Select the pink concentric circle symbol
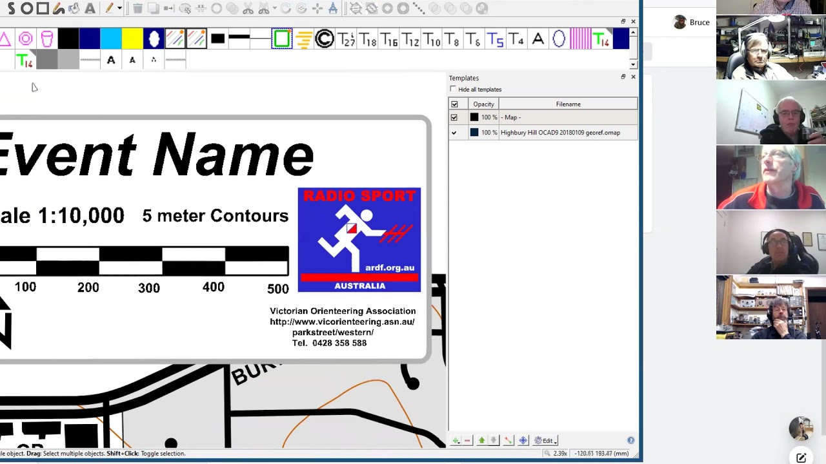Image resolution: width=826 pixels, height=464 pixels. pos(26,39)
